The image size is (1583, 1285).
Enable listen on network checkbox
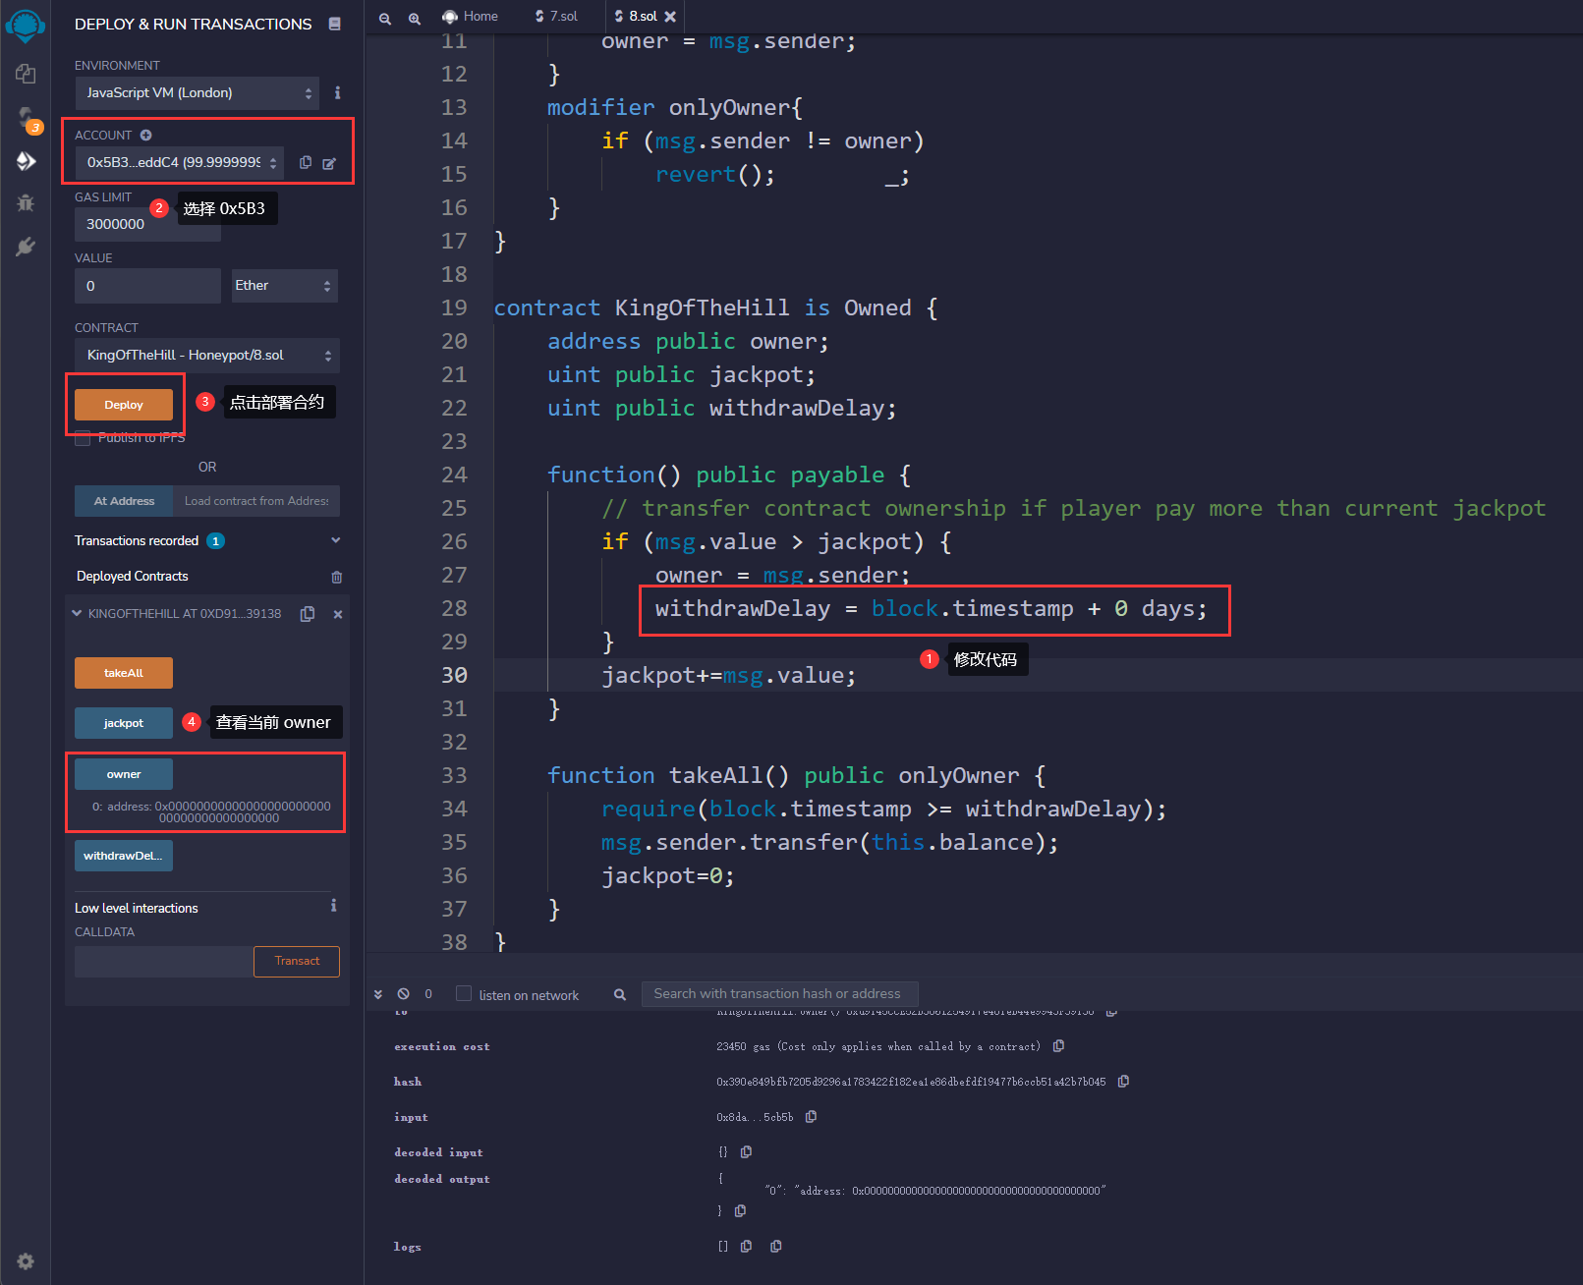click(464, 993)
